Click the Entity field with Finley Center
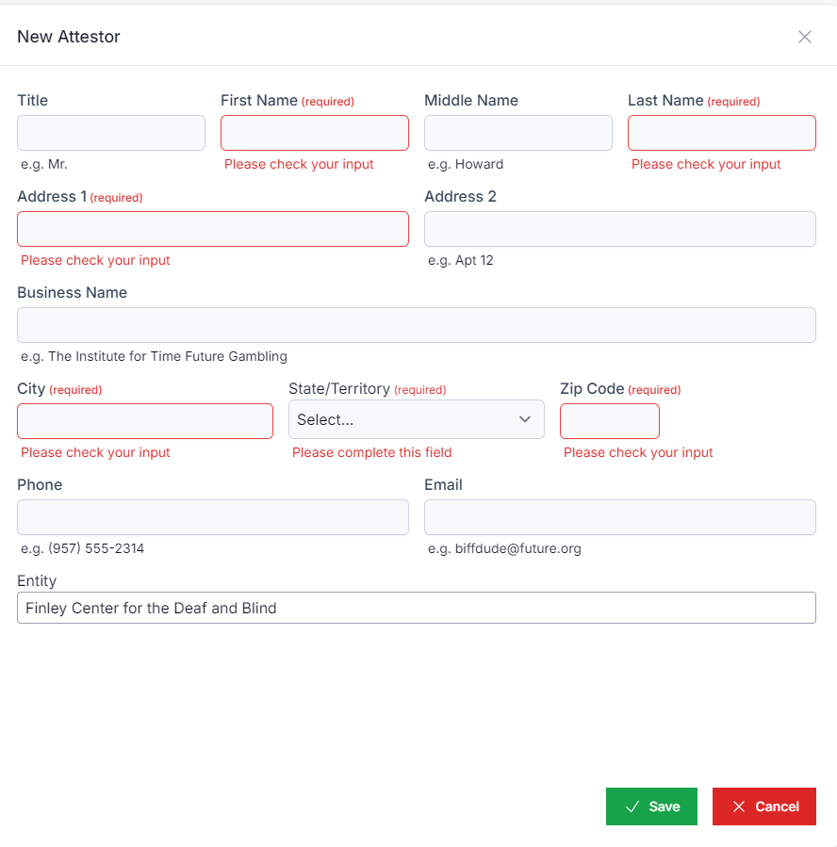Viewport: 837px width, 847px height. tap(416, 608)
